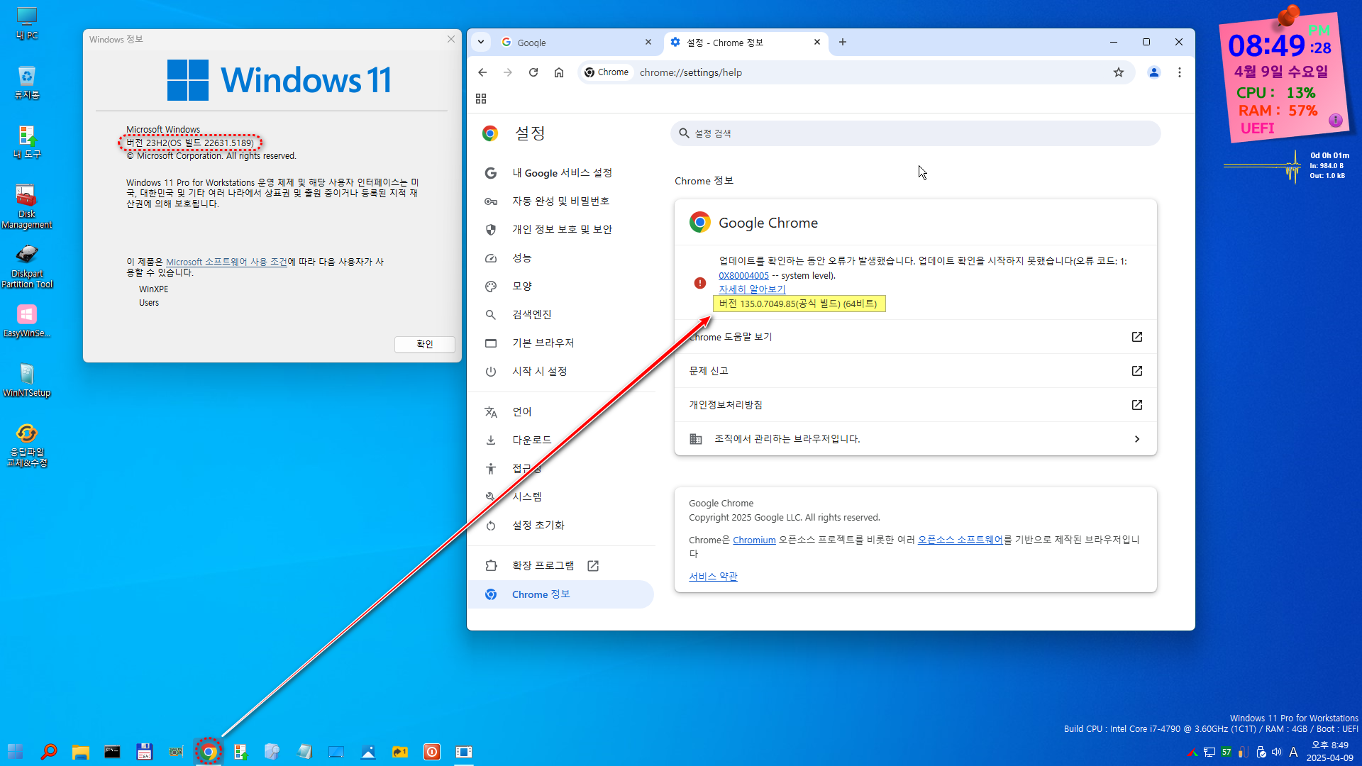1362x766 pixels.
Task: Bookmark this page with star icon
Action: [1119, 72]
